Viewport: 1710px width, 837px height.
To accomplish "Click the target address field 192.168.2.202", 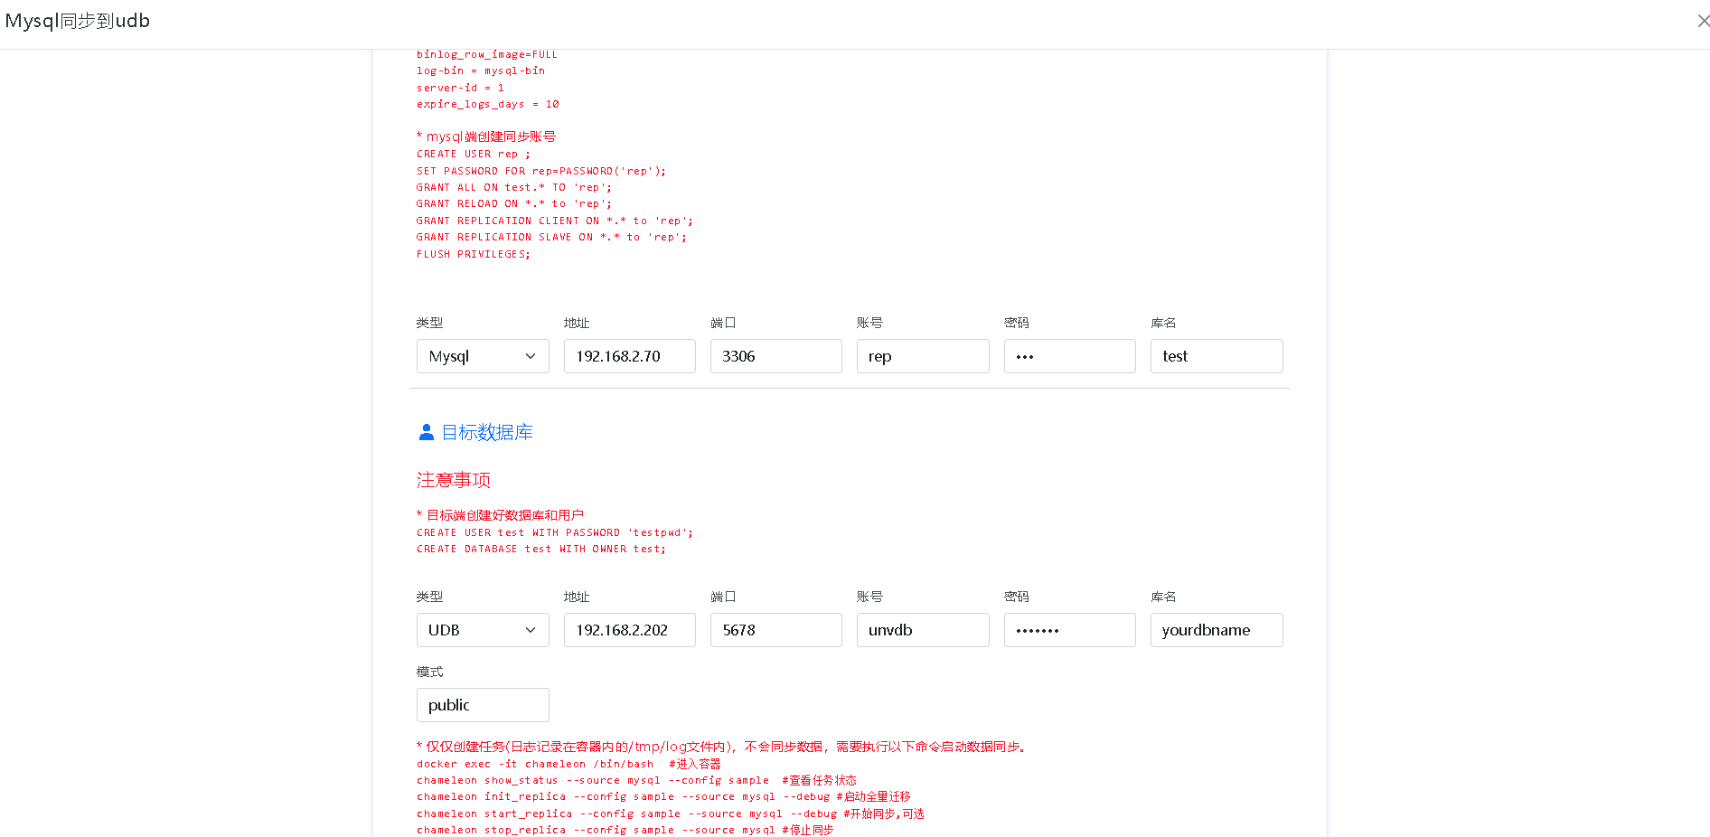I will (629, 630).
